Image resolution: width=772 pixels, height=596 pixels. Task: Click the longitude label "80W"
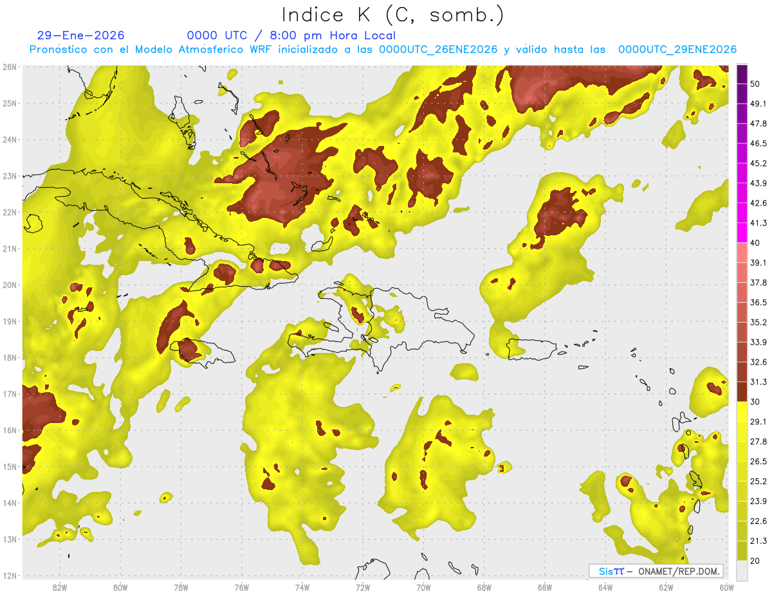click(x=120, y=588)
